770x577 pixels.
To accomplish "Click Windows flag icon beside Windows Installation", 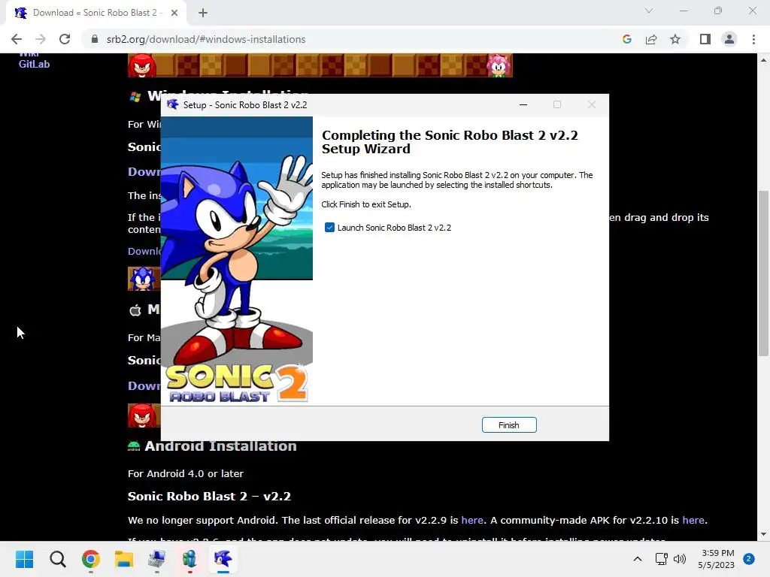I will pos(135,97).
